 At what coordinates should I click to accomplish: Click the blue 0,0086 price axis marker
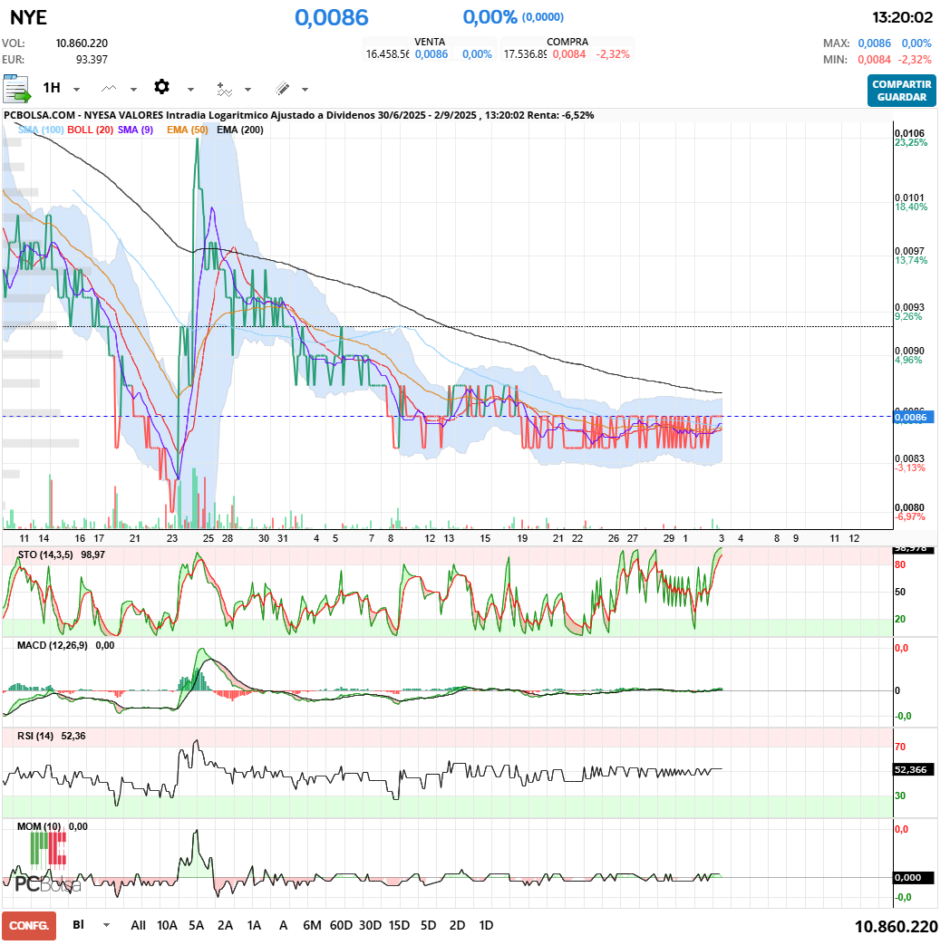(x=914, y=417)
